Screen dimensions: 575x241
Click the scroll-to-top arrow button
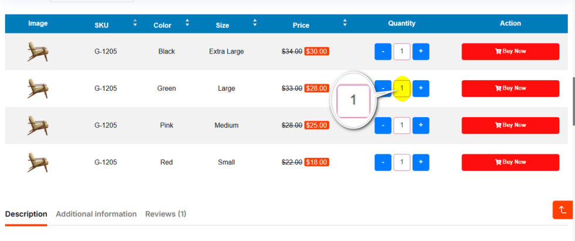coord(562,210)
